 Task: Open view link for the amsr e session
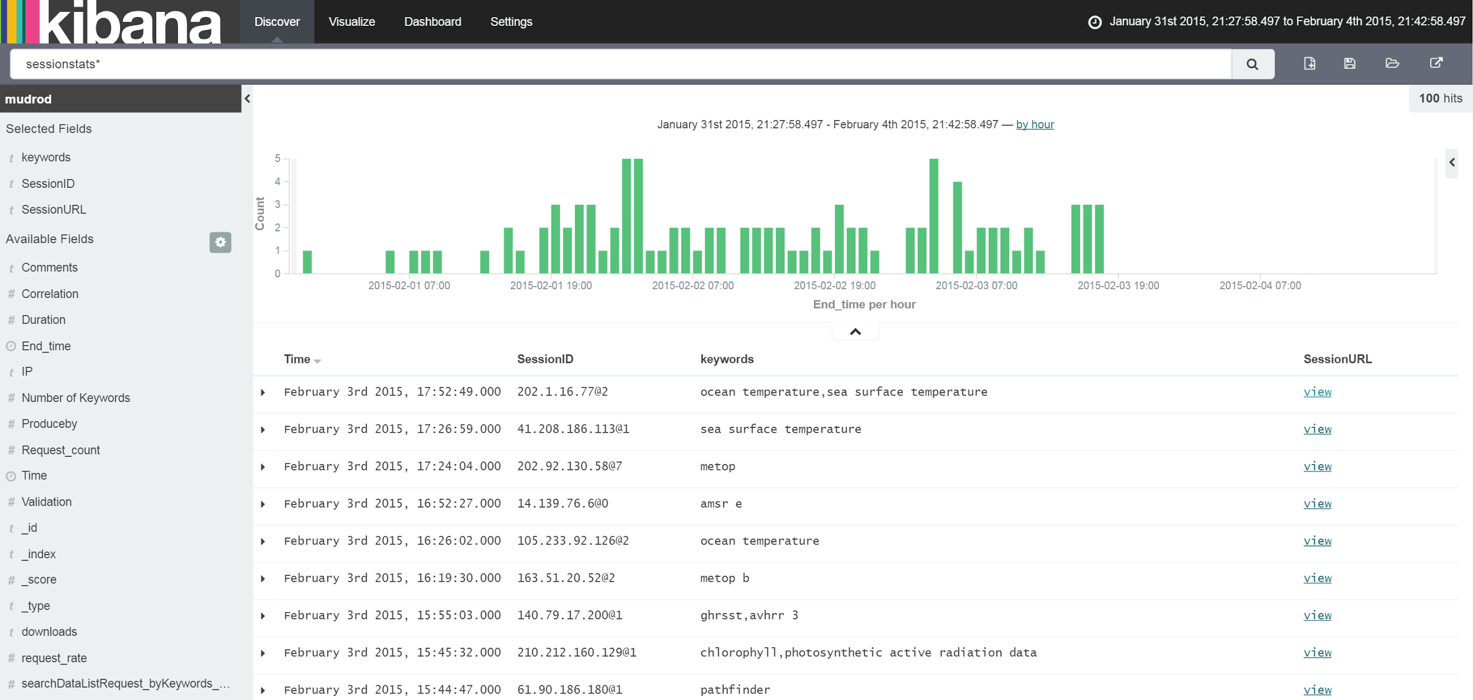[x=1317, y=503]
